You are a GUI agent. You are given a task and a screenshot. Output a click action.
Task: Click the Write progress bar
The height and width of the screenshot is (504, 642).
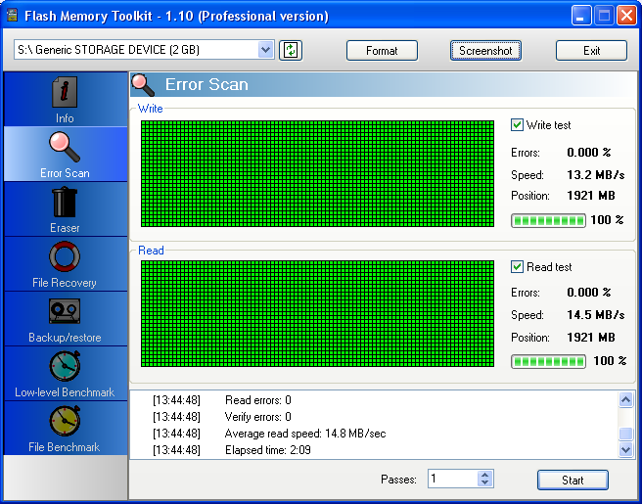[548, 220]
